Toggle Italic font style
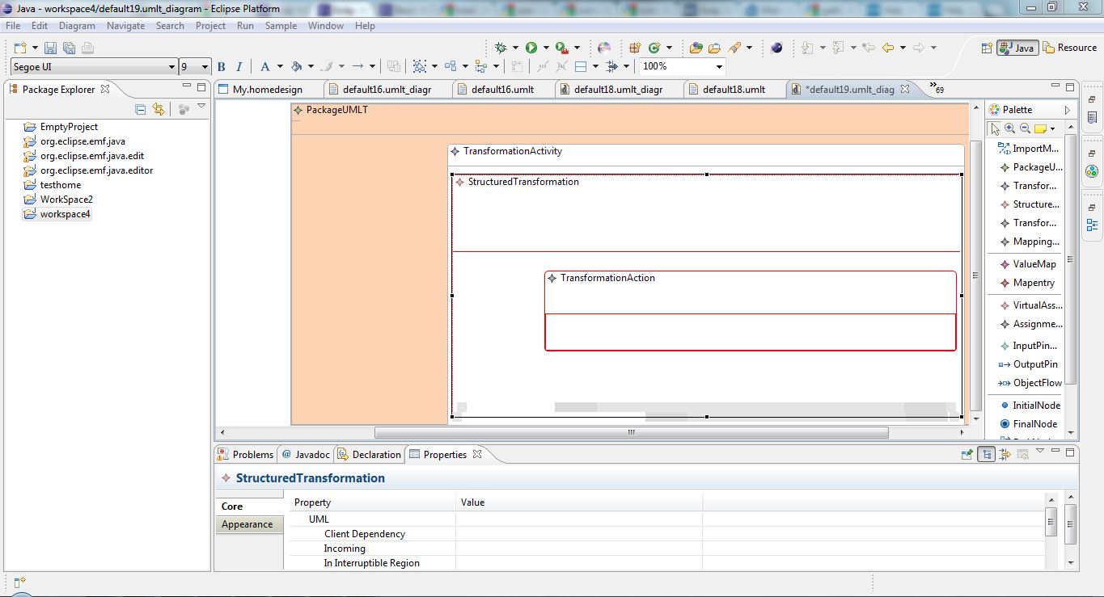 [240, 66]
